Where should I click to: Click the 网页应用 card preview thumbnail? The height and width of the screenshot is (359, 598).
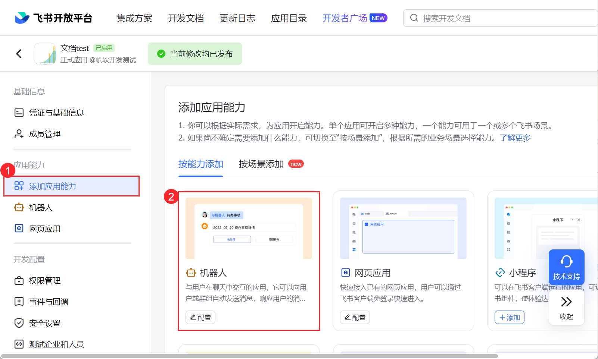[x=403, y=228]
